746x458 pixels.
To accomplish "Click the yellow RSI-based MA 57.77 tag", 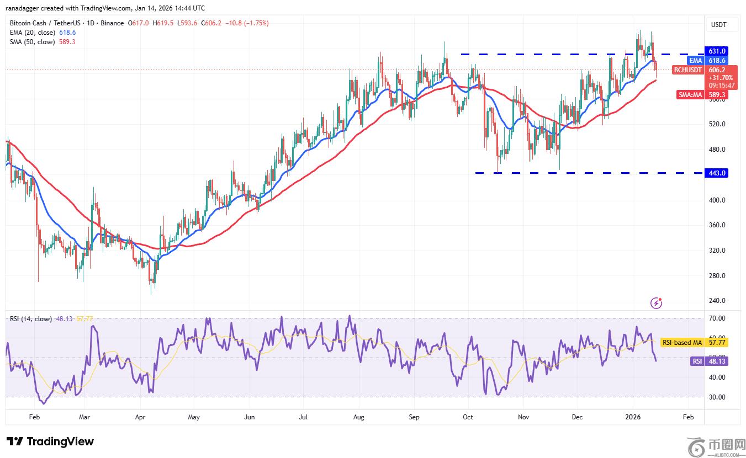I will coord(695,343).
